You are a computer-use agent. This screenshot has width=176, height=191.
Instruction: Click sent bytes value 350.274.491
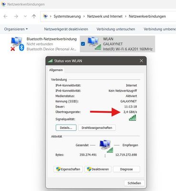coord(88,155)
